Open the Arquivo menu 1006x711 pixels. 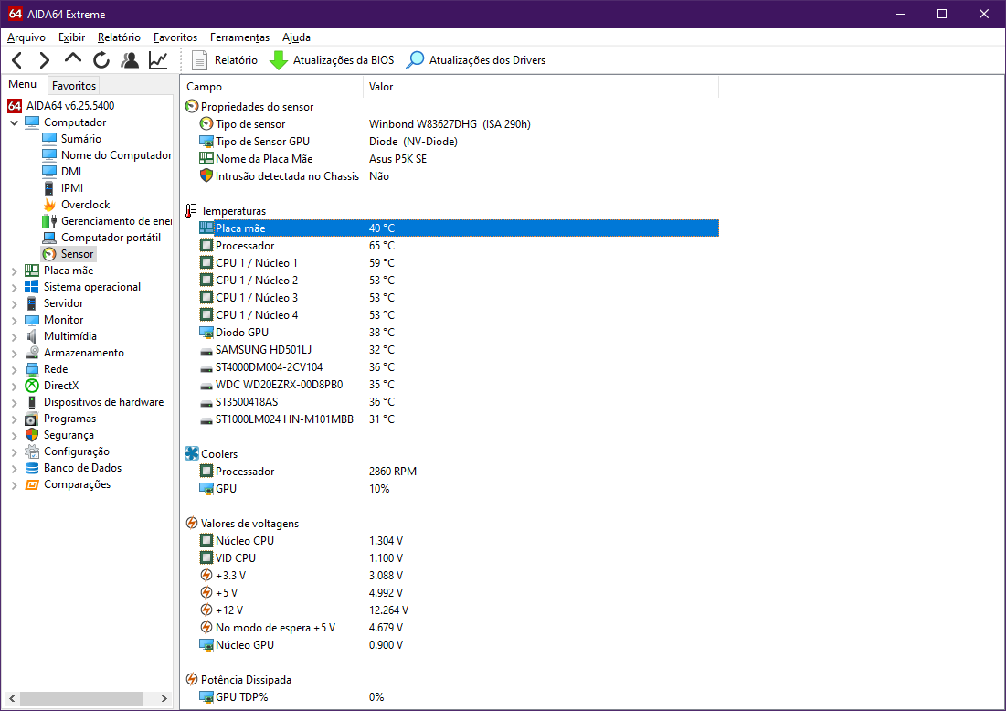click(x=26, y=37)
